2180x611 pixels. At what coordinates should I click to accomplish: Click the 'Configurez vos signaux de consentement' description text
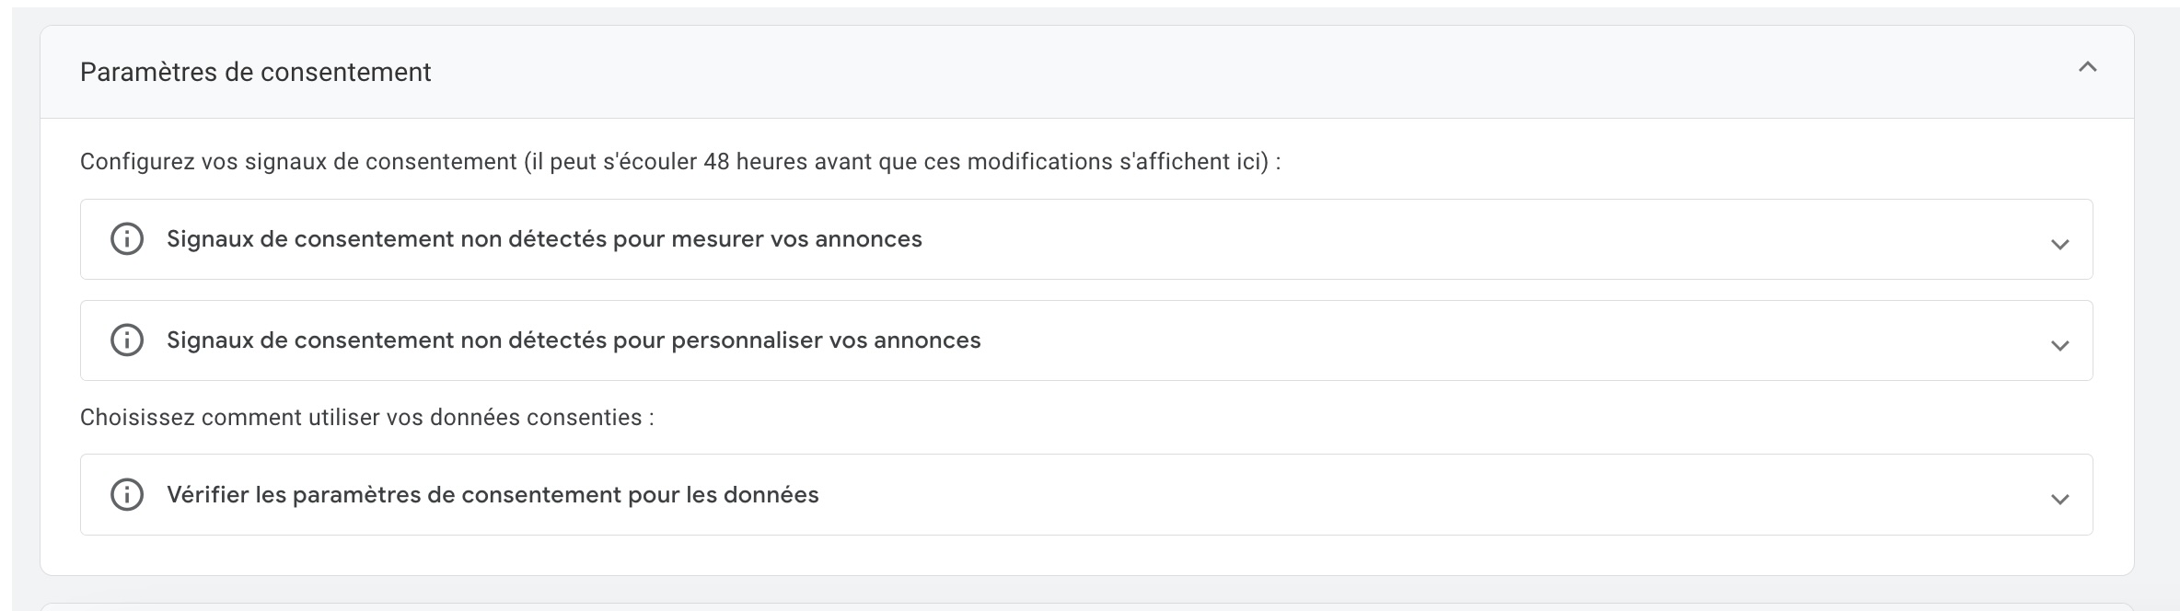[680, 162]
